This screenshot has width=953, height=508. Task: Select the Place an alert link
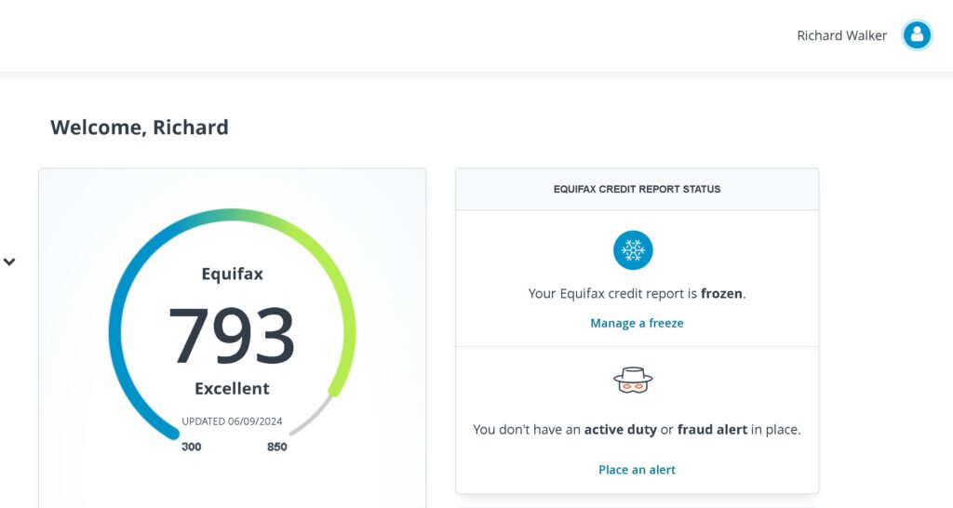tap(637, 470)
